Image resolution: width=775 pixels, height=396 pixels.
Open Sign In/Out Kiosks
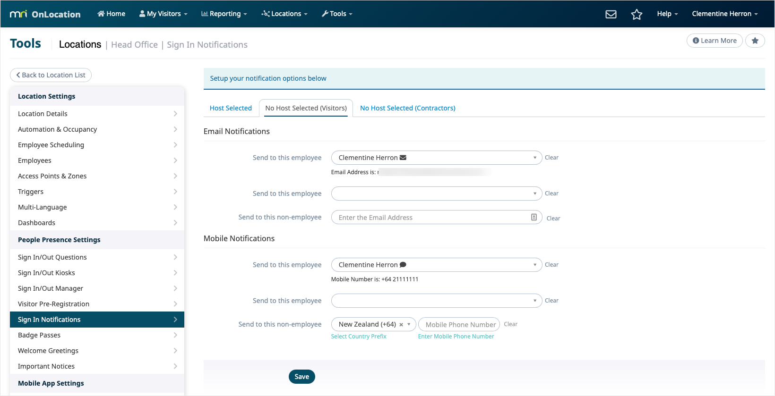(97, 273)
